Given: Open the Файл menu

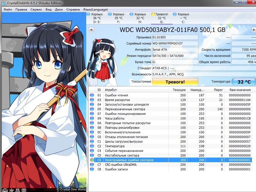Looking at the screenshot, I should (8, 10).
